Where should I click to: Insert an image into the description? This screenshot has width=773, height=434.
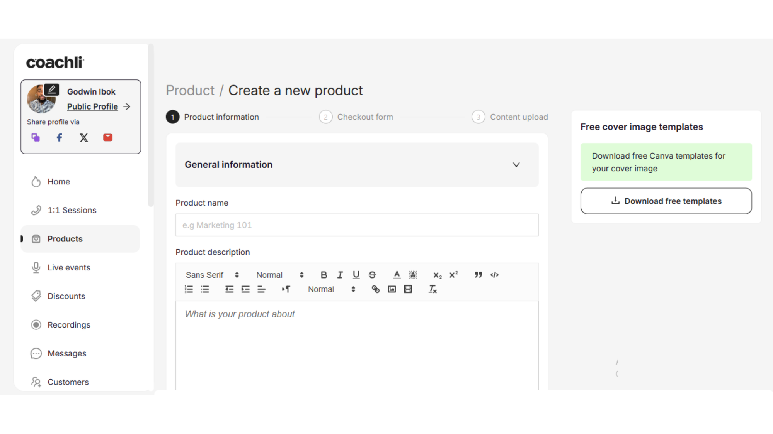(x=392, y=289)
